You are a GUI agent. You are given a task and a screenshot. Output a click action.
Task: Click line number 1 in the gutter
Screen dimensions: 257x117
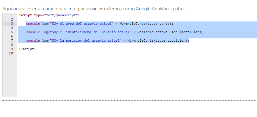point(12,15)
